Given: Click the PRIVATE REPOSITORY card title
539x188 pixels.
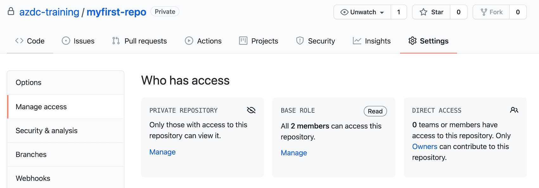Looking at the screenshot, I should click(183, 111).
